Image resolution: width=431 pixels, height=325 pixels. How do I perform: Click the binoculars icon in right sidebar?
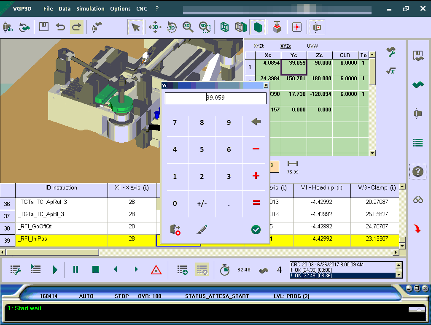(418, 200)
